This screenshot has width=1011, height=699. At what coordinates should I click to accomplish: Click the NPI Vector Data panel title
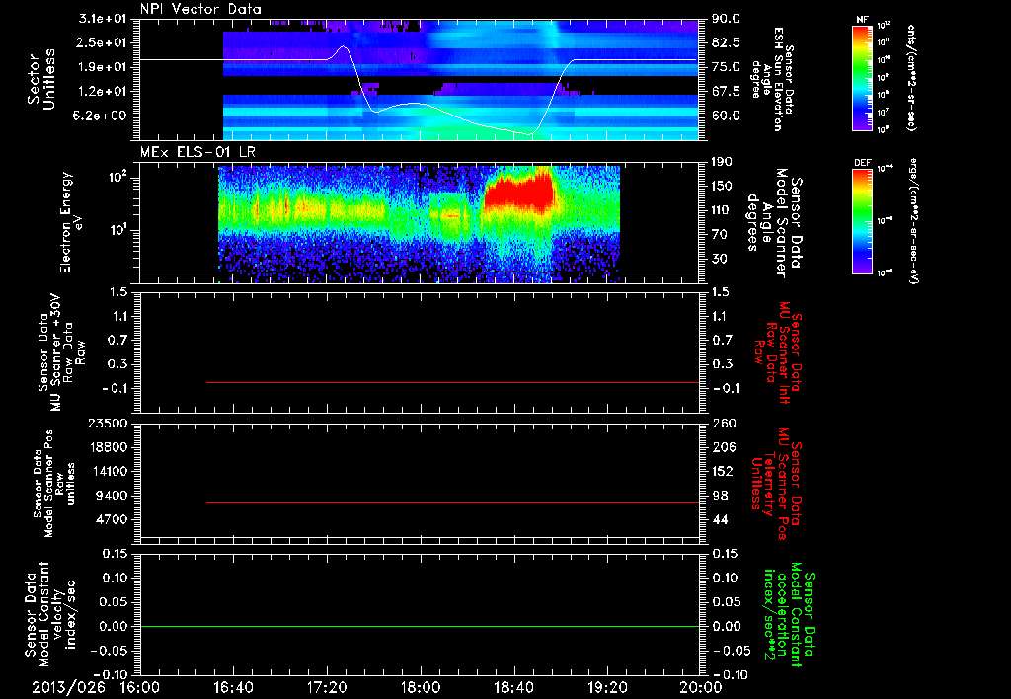point(200,9)
